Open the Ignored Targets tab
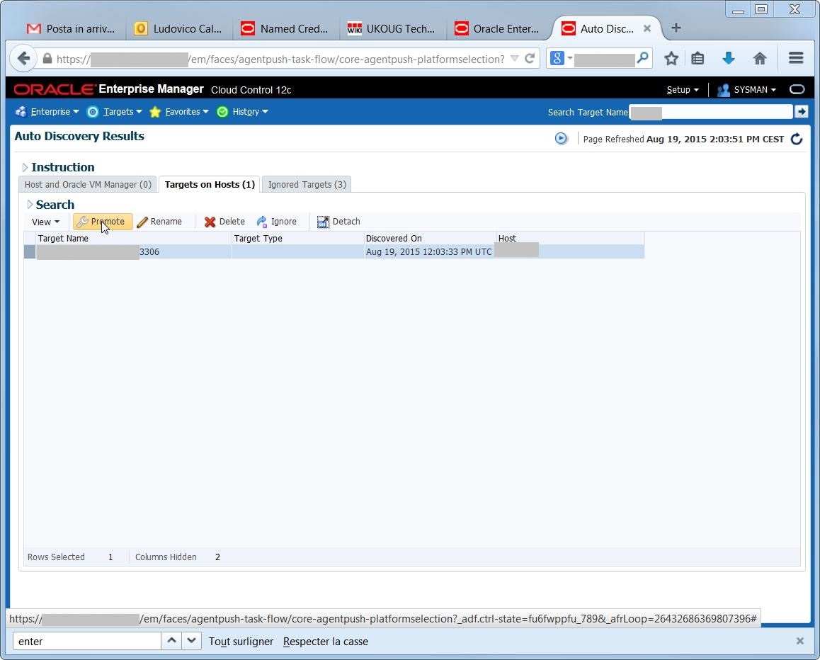Screen dimensions: 820x660 [x=307, y=184]
